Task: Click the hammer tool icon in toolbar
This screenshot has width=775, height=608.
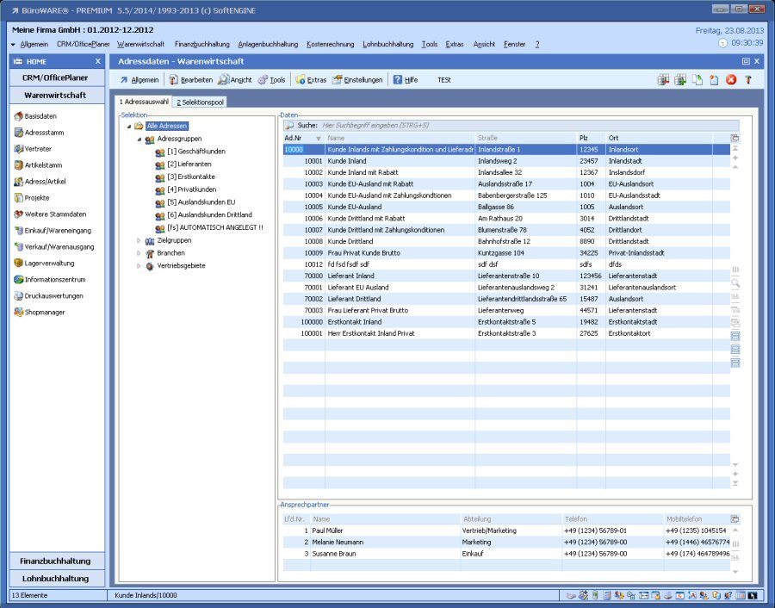Action: coord(747,79)
